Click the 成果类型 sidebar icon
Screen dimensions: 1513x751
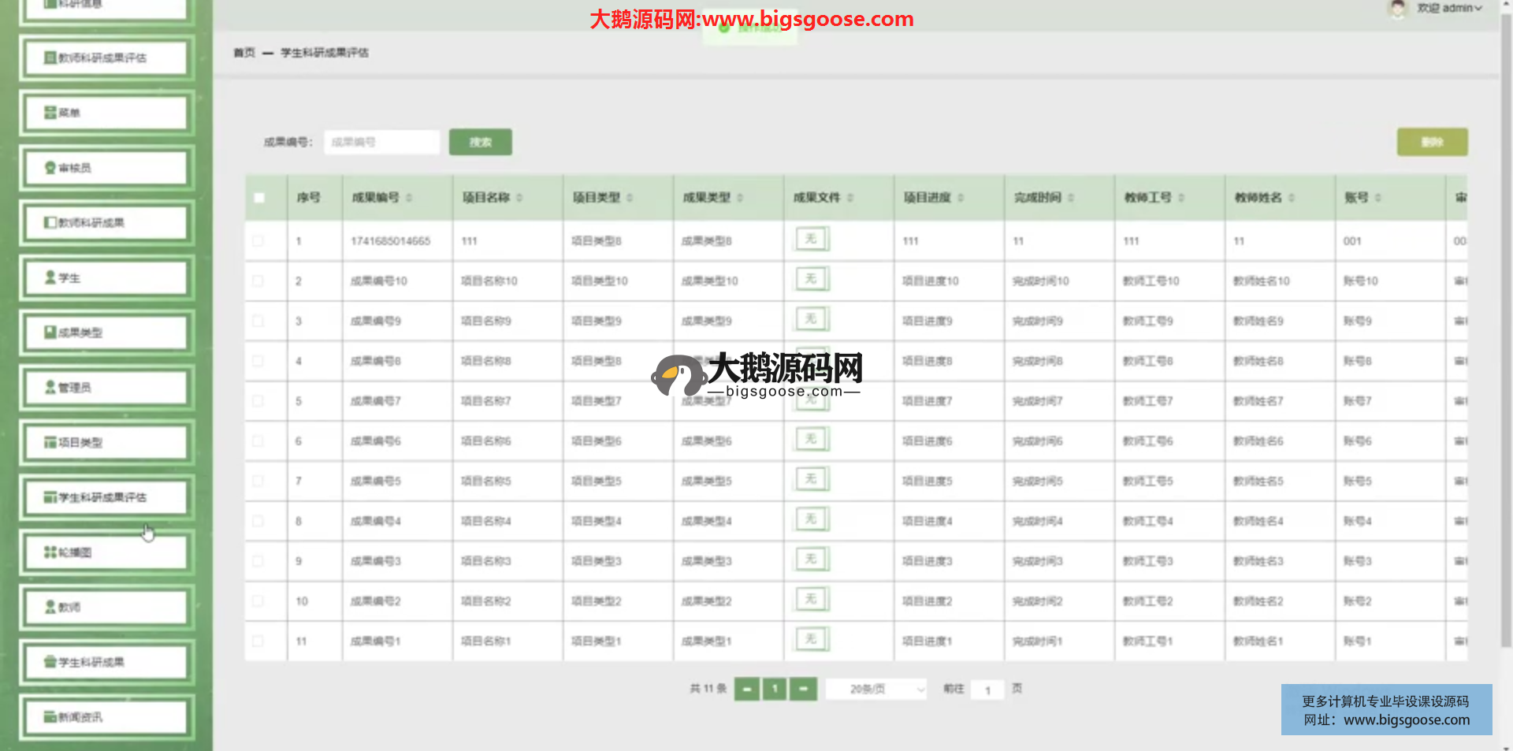pyautogui.click(x=50, y=333)
